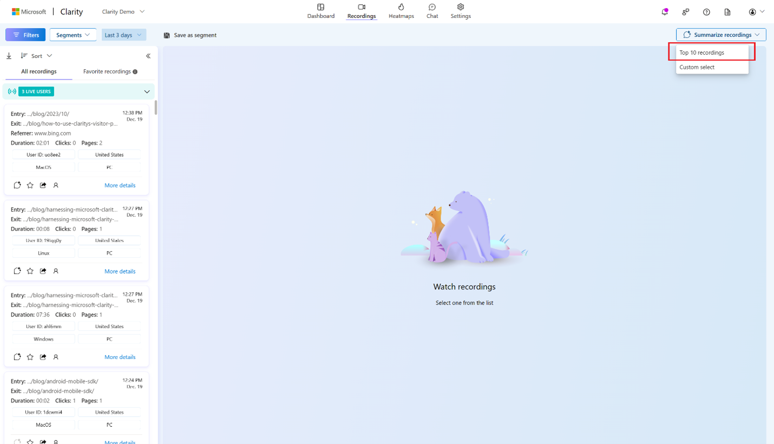Open the Sort dropdown
774x444 pixels.
pyautogui.click(x=36, y=56)
